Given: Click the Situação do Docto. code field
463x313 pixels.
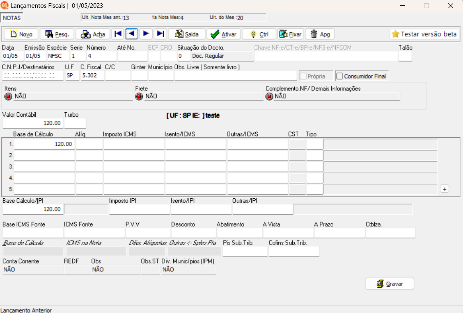Looking at the screenshot, I should [x=184, y=56].
